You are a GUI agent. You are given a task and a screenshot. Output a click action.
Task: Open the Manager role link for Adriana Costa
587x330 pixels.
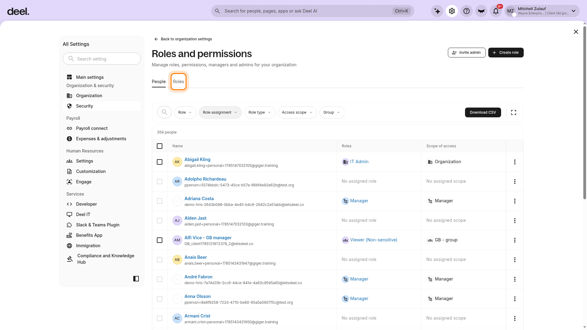(359, 201)
